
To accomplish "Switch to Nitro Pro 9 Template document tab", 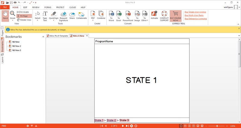I will click(57, 36).
